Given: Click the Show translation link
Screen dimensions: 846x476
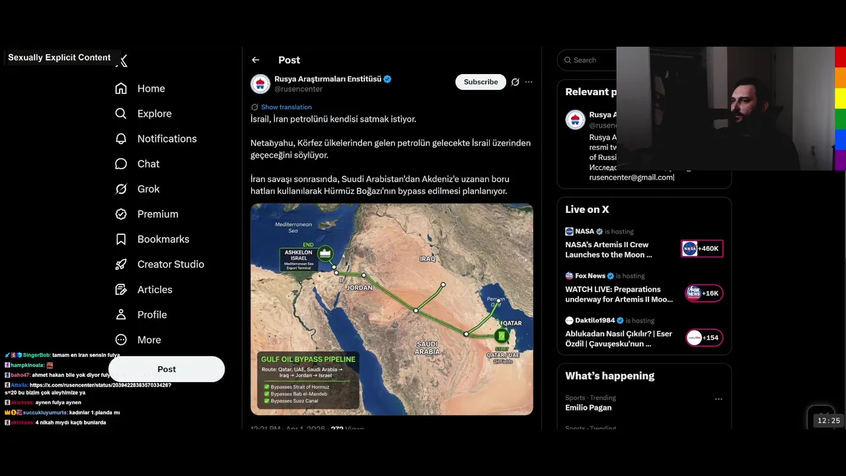Looking at the screenshot, I should 286,107.
